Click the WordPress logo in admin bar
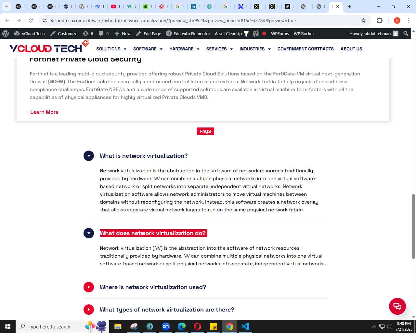The width and height of the screenshot is (416, 333). (6, 33)
